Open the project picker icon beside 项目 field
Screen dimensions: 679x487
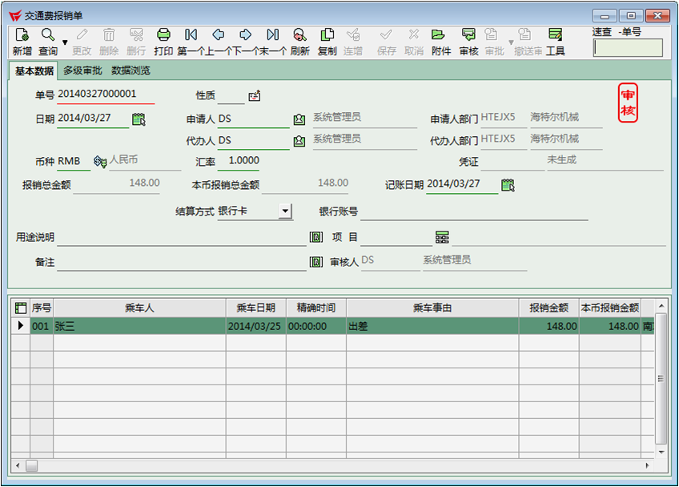click(442, 237)
